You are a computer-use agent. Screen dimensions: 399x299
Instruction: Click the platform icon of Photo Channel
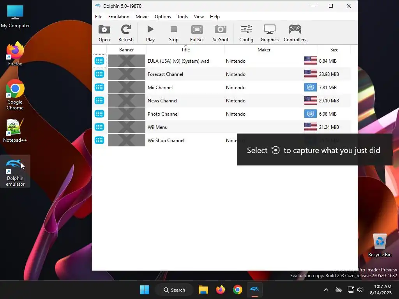click(x=99, y=114)
